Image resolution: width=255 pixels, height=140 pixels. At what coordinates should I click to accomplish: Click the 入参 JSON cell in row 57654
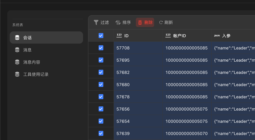click(233, 121)
